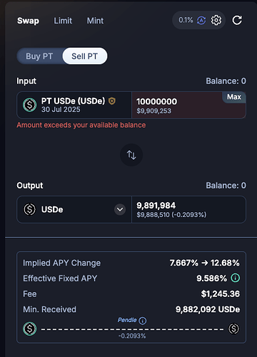Click the Max button in Input
This screenshot has width=257, height=357.
[234, 97]
